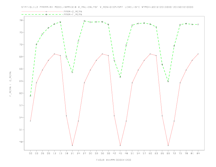Click green F_MEAN circle marker at hour 84
Image resolution: width=216 pixels, height=167 pixels.
coord(198,24)
